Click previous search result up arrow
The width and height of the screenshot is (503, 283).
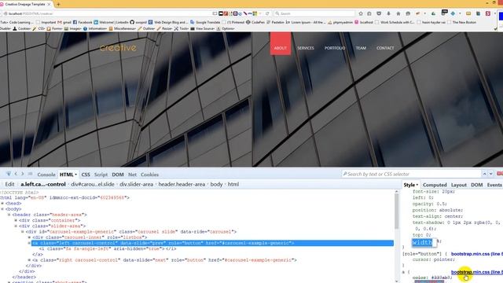484,174
